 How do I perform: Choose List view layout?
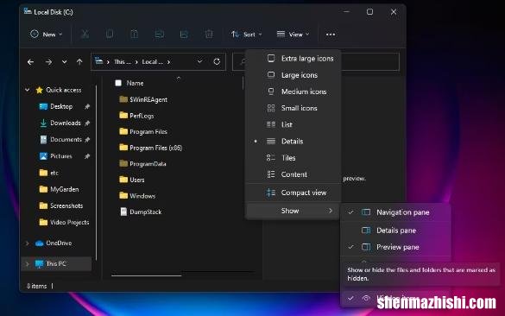[293, 124]
